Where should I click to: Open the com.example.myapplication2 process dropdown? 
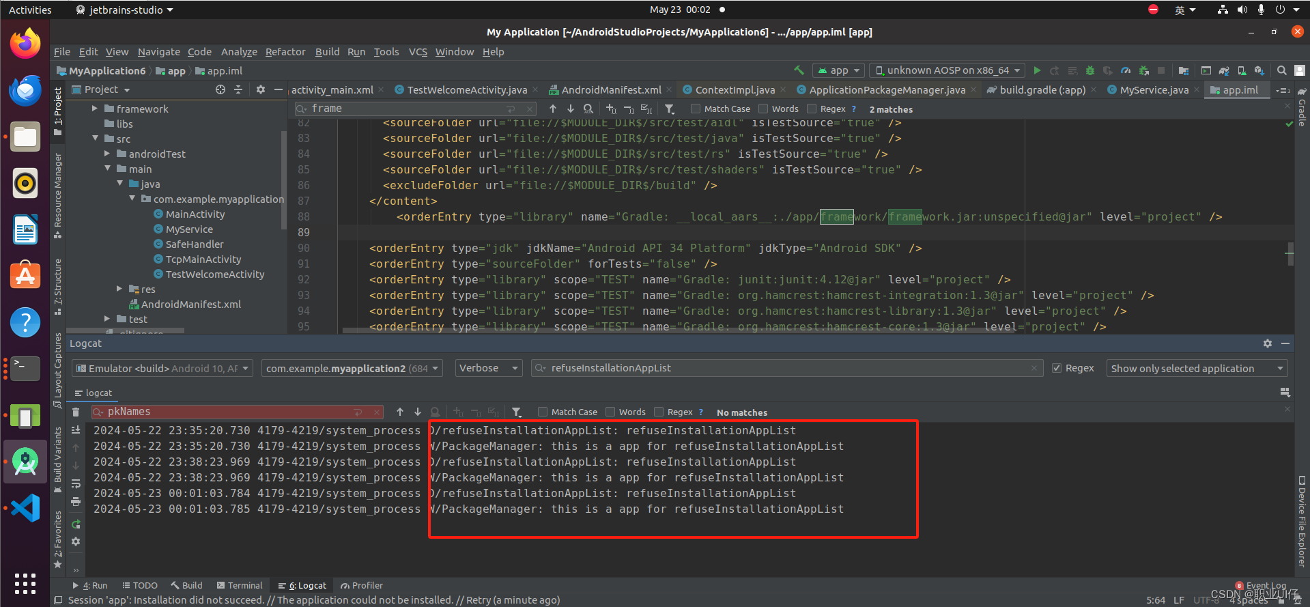pyautogui.click(x=352, y=368)
